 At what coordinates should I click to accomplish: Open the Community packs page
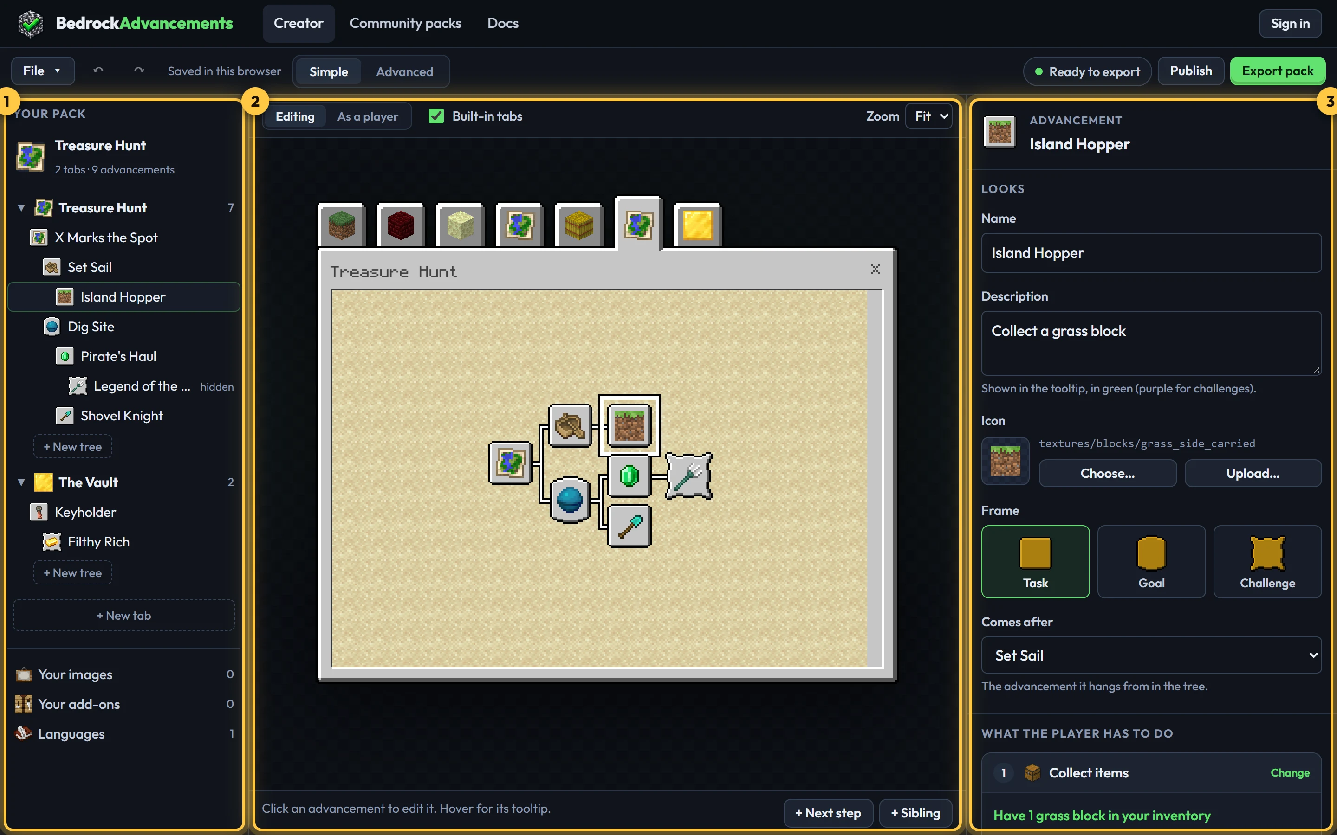tap(405, 23)
